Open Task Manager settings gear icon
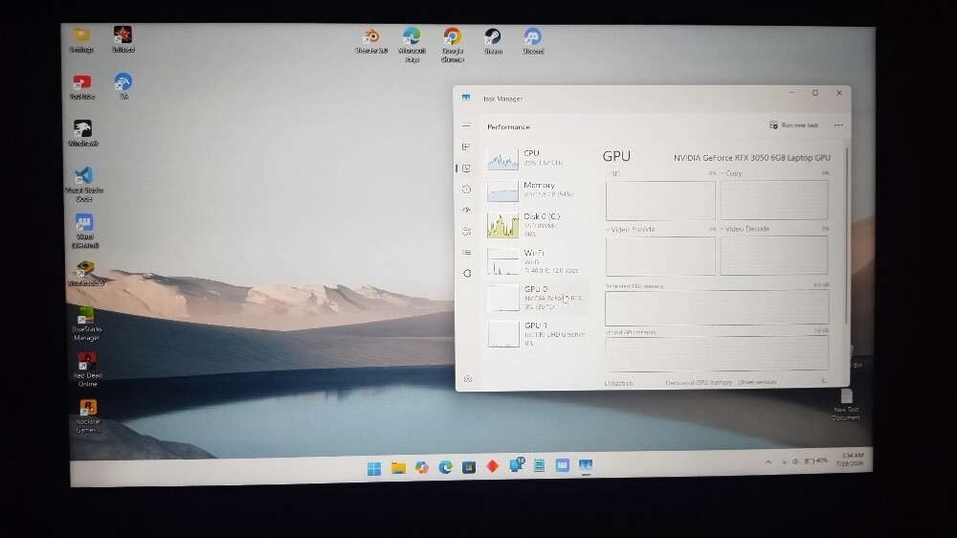 (x=468, y=379)
